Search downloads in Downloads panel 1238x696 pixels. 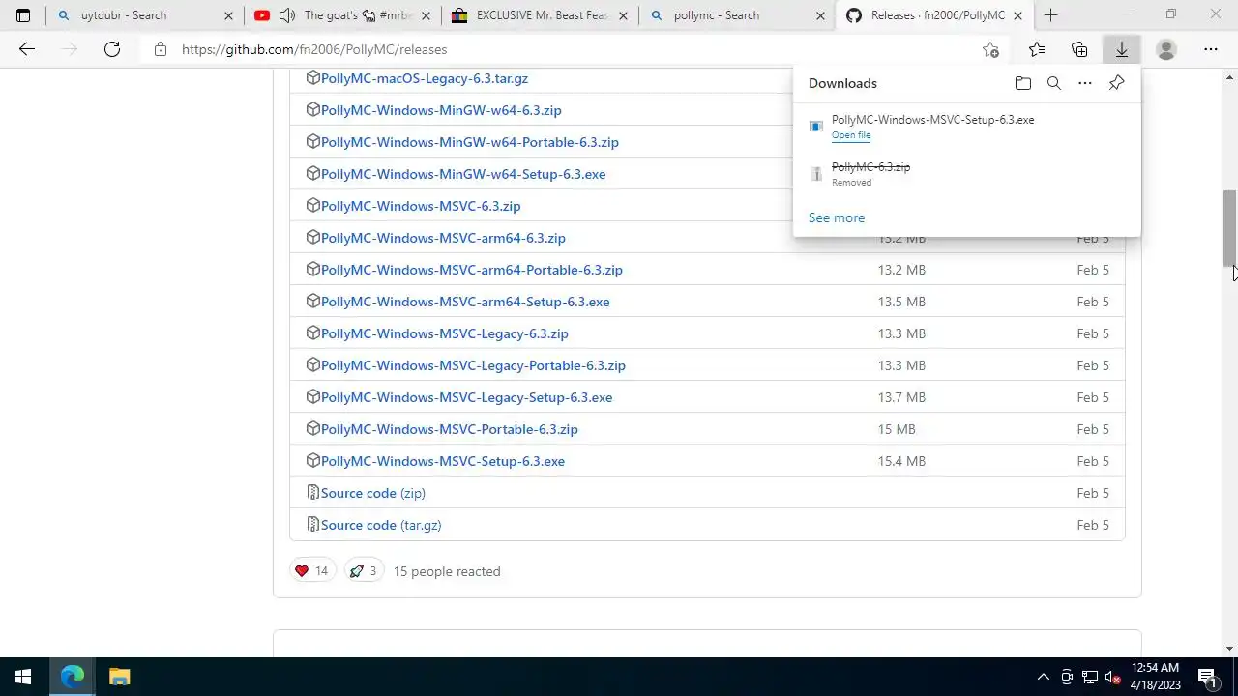tap(1054, 83)
